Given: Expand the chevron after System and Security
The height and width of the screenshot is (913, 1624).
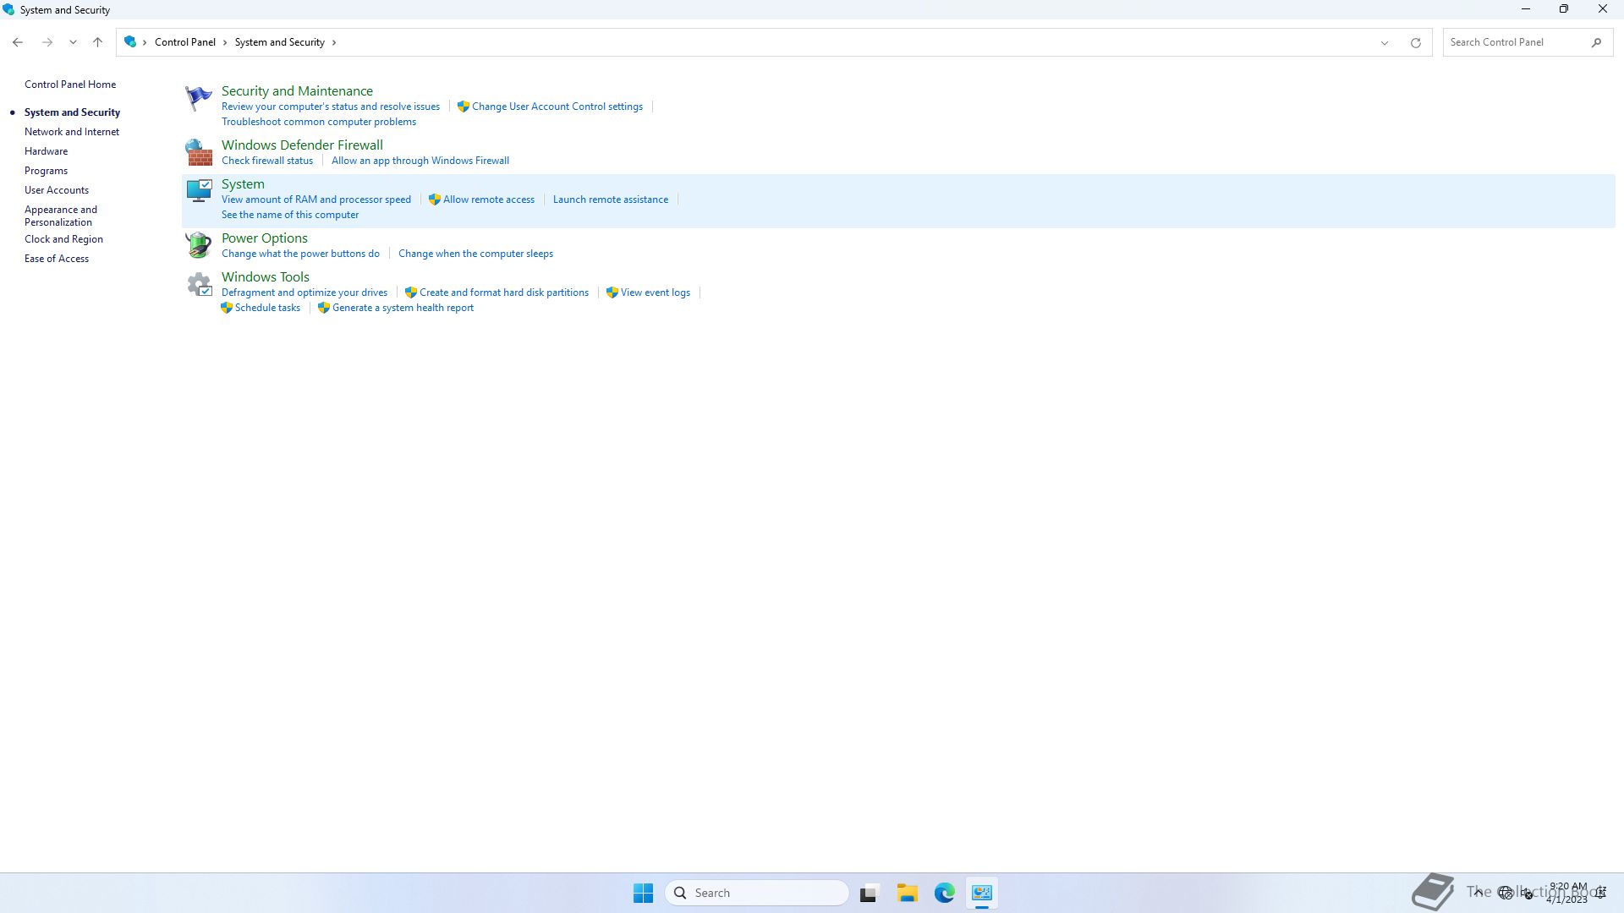Looking at the screenshot, I should point(334,42).
